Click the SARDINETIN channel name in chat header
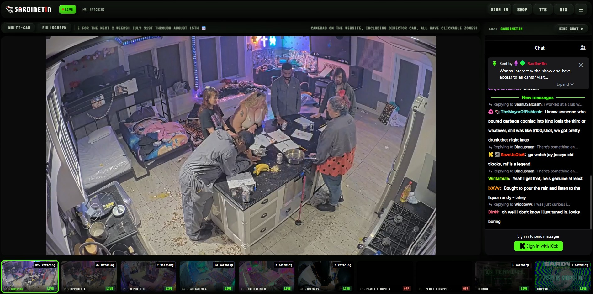The height and width of the screenshot is (294, 593). (511, 29)
